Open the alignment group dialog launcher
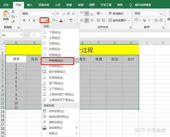This screenshot has width=170, height=137. (130, 28)
